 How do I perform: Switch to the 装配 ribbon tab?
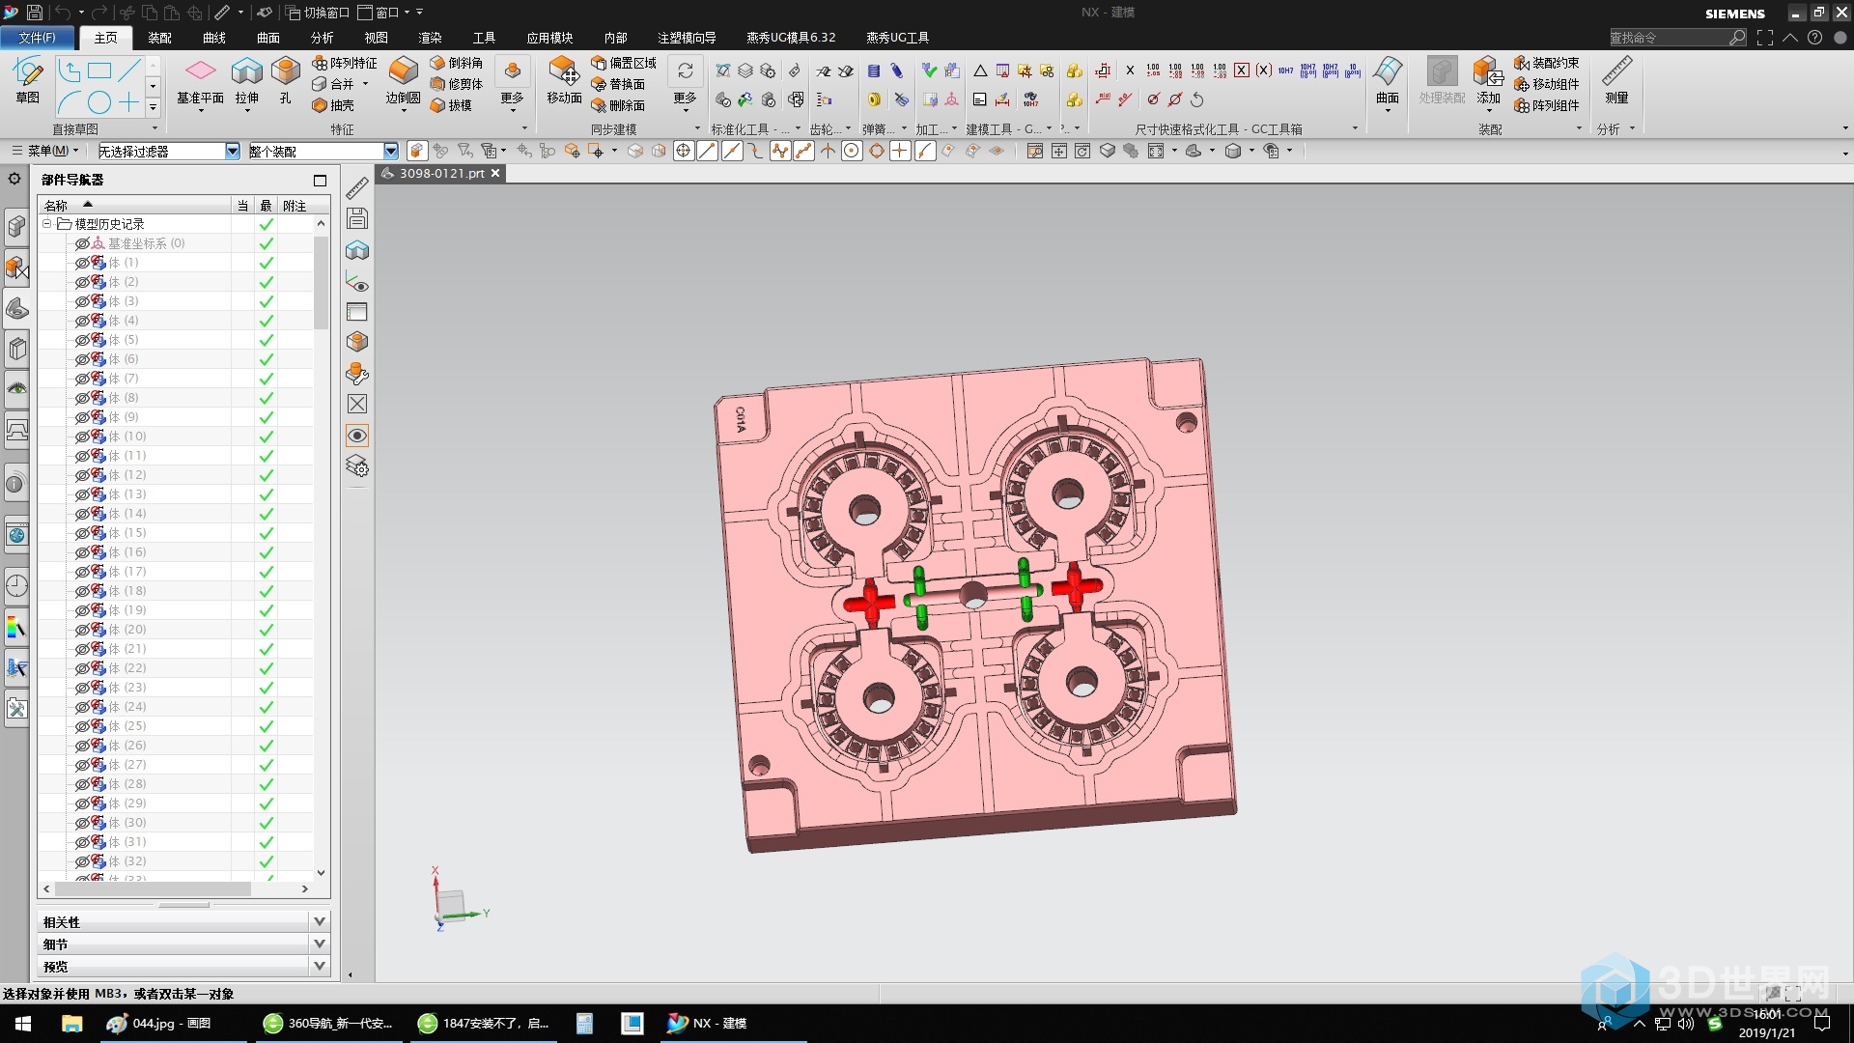coord(159,38)
